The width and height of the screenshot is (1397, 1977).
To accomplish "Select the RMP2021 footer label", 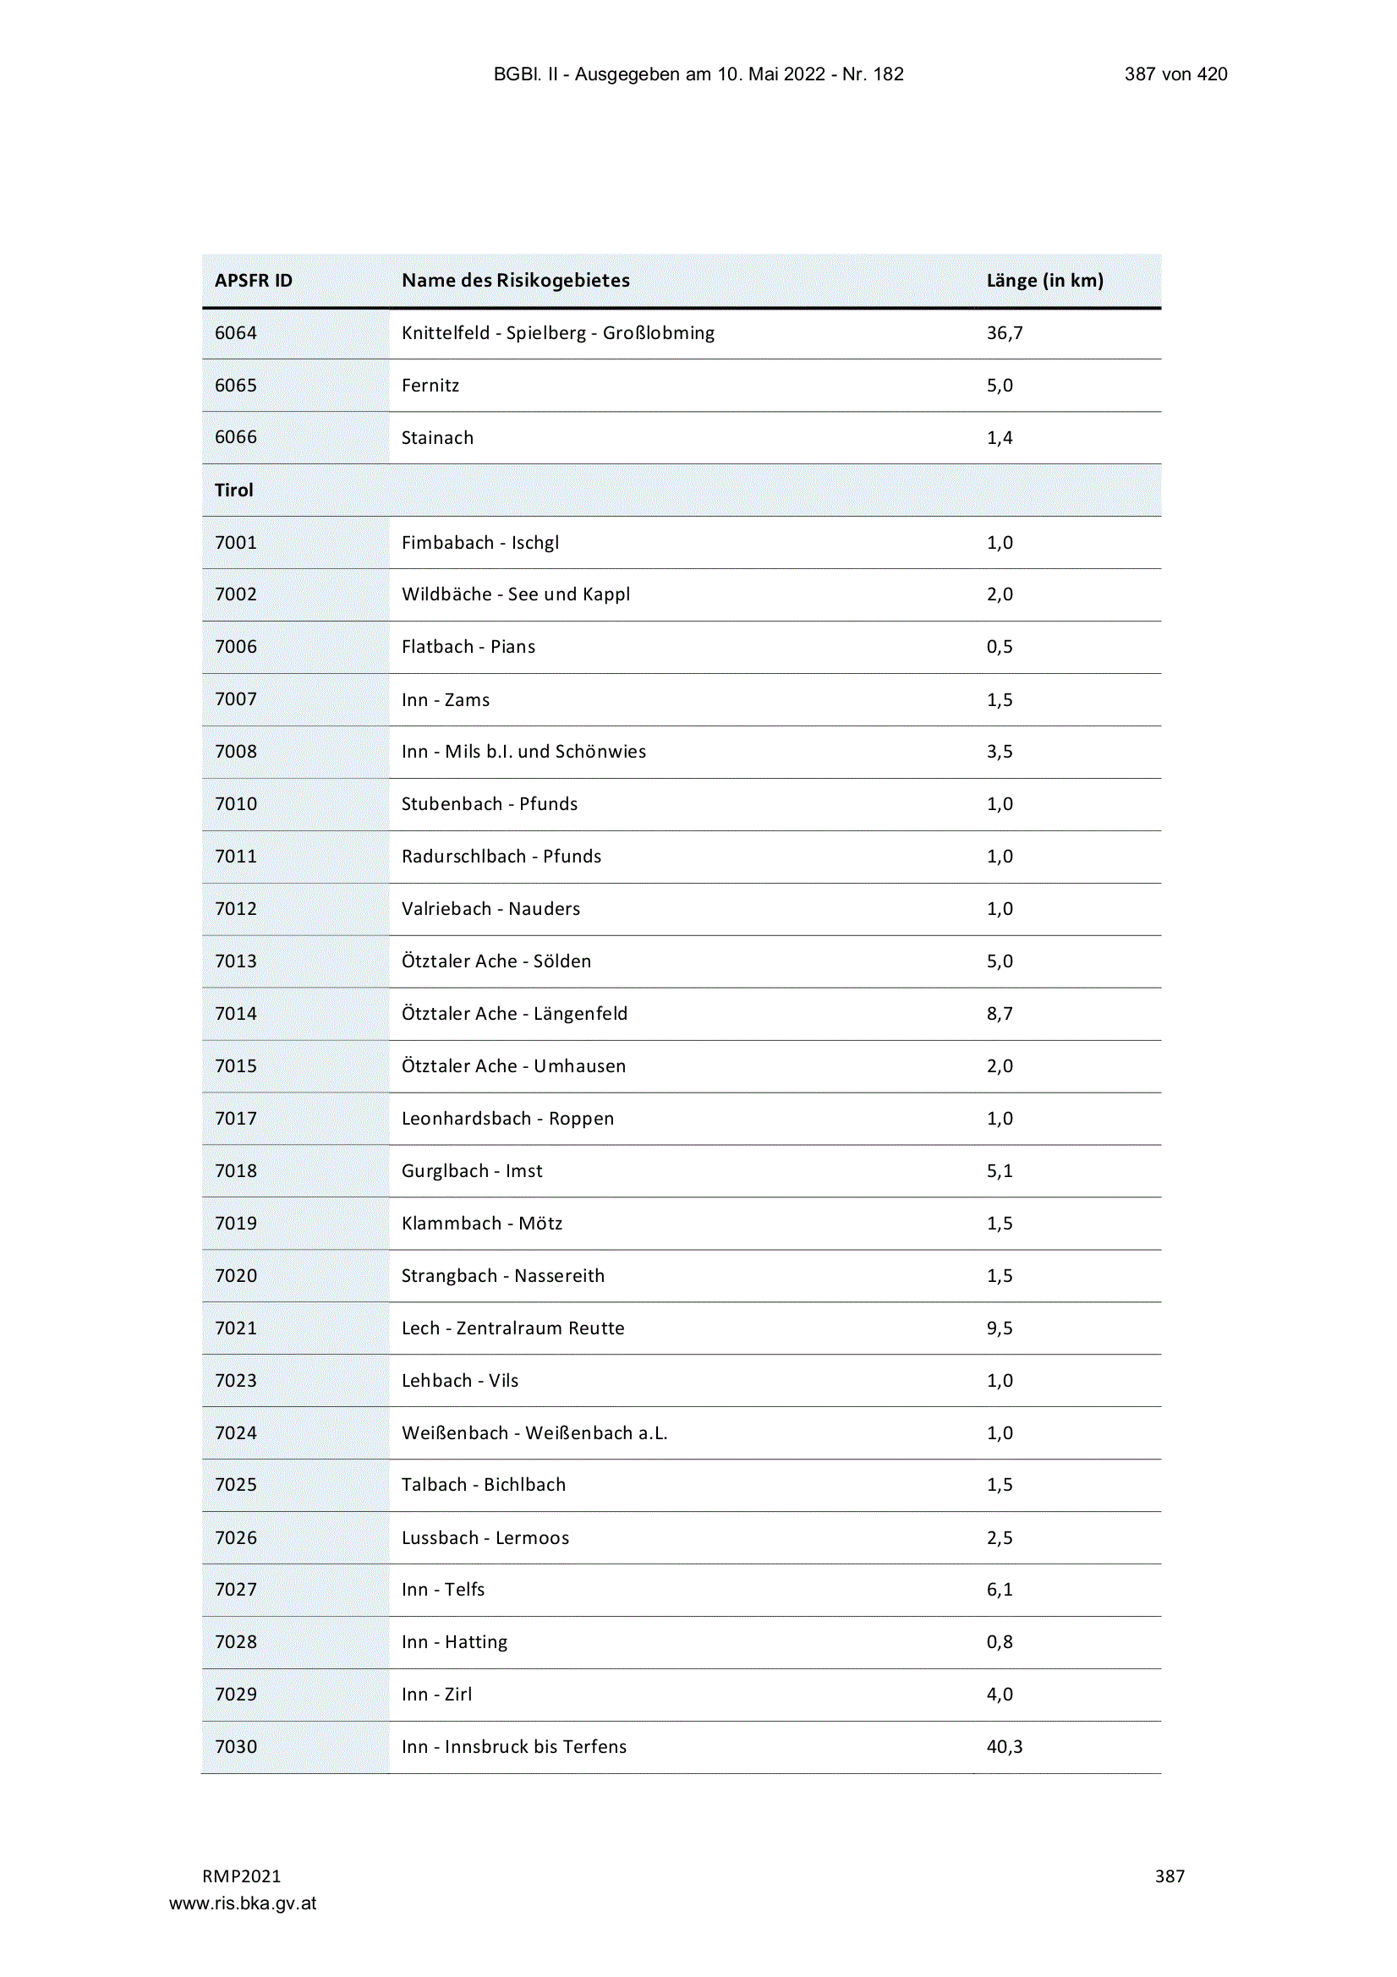I will (x=241, y=1876).
